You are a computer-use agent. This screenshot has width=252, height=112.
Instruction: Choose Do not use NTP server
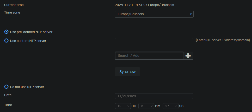[7, 87]
